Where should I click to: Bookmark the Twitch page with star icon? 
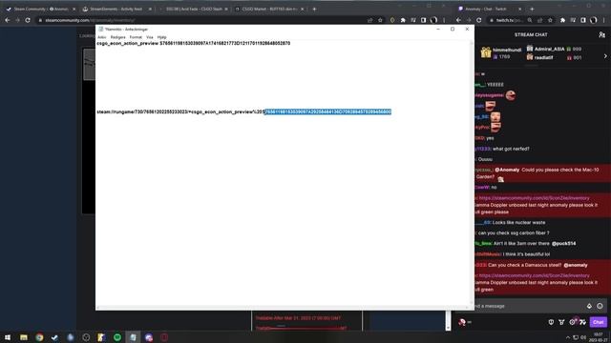[x=550, y=20]
